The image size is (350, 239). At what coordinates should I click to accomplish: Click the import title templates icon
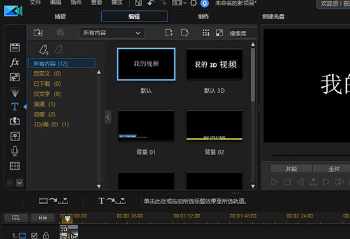[38, 33]
